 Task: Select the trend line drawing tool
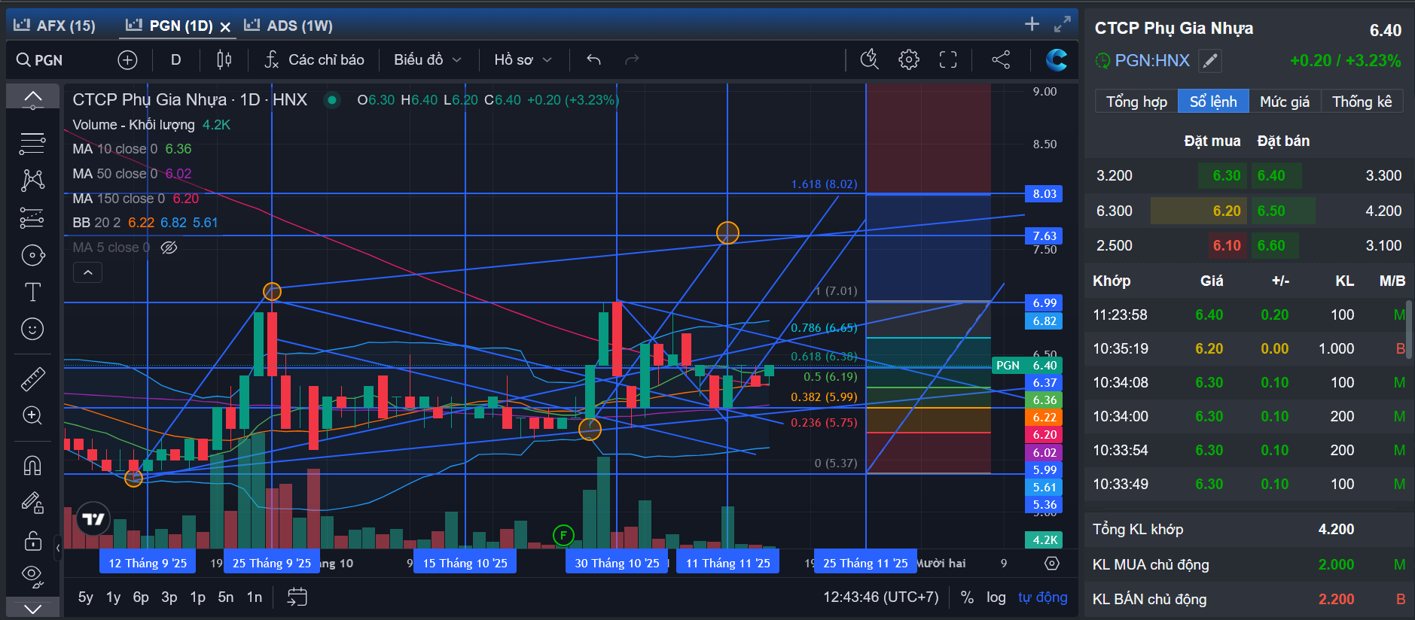(32, 143)
